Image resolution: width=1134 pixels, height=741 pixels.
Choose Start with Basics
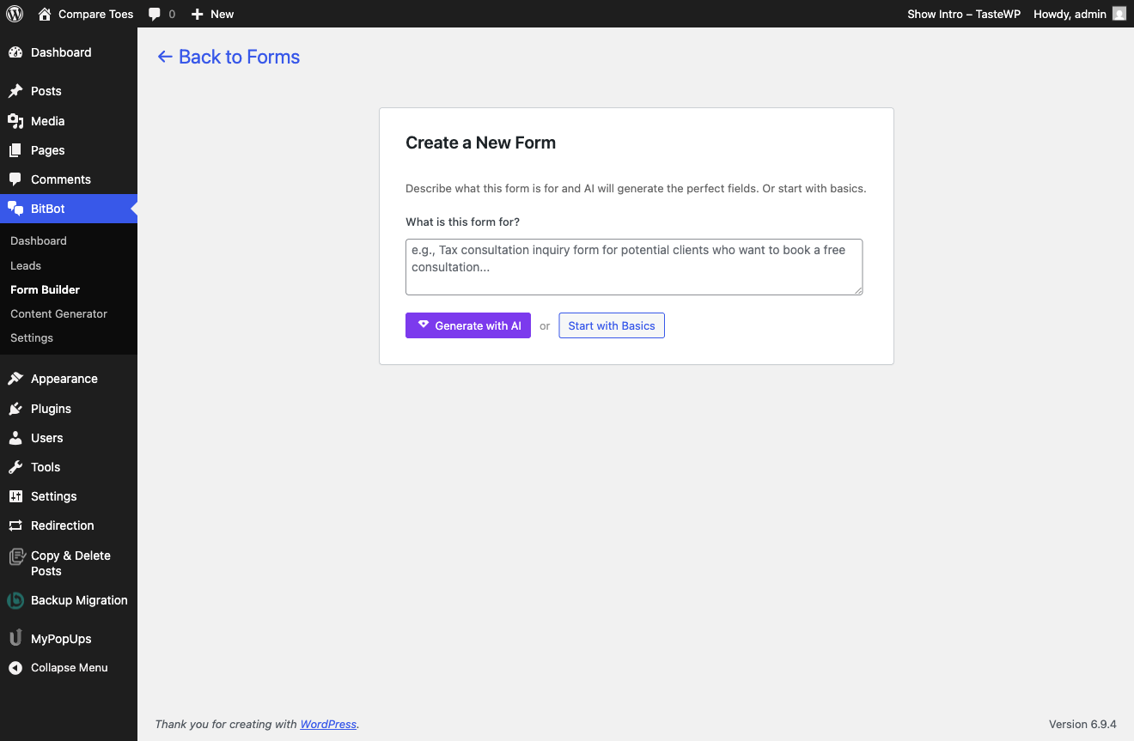pos(611,325)
